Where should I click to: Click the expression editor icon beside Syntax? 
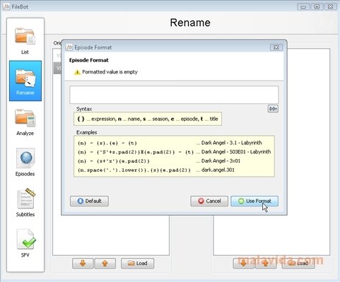pos(273,109)
